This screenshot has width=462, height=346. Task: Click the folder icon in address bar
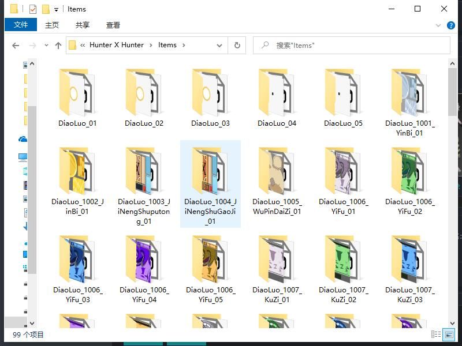(72, 46)
